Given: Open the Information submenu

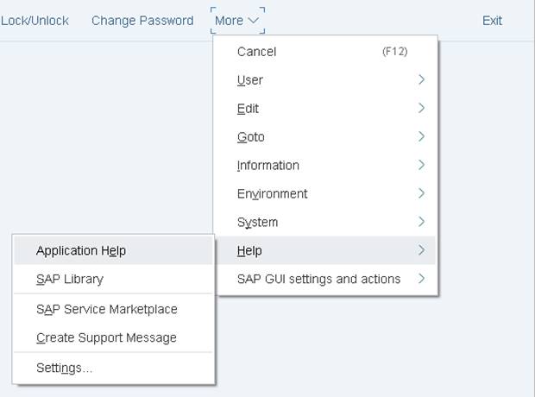Looking at the screenshot, I should [x=268, y=166].
